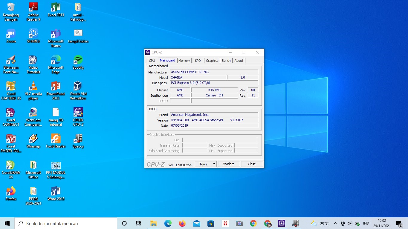Launch Microsoft Edge desktop shortcut
The image size is (408, 229).
(x=56, y=64)
